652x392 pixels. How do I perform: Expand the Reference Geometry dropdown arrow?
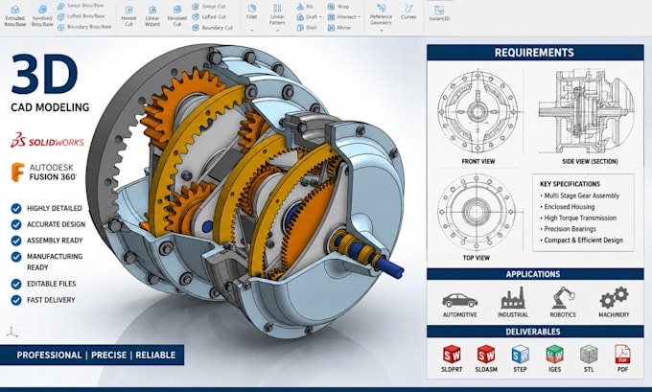[x=381, y=31]
